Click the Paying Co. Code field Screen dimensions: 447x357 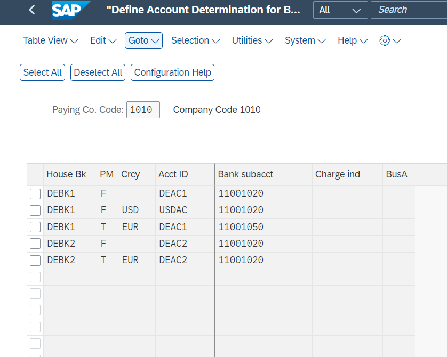[x=143, y=110]
